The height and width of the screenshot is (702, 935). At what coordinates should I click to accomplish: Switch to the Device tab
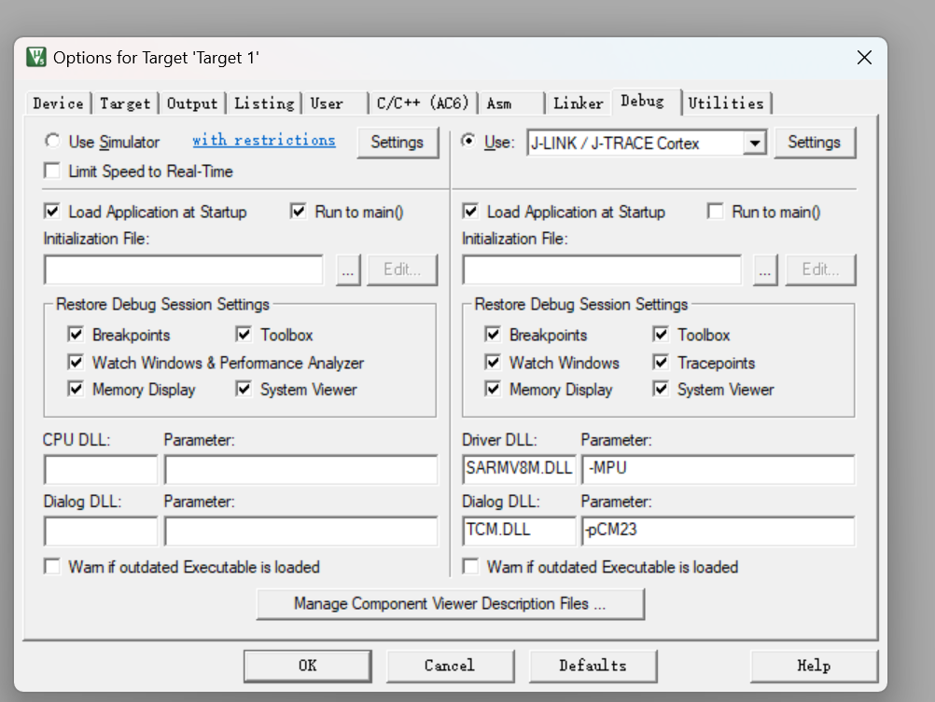pyautogui.click(x=58, y=103)
